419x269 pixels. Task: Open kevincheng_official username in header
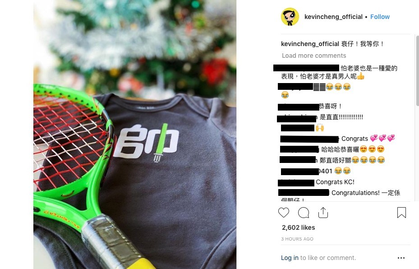(x=333, y=17)
